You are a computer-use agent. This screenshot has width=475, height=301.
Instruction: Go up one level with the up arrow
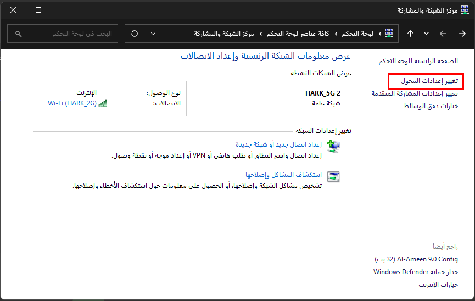click(x=410, y=34)
